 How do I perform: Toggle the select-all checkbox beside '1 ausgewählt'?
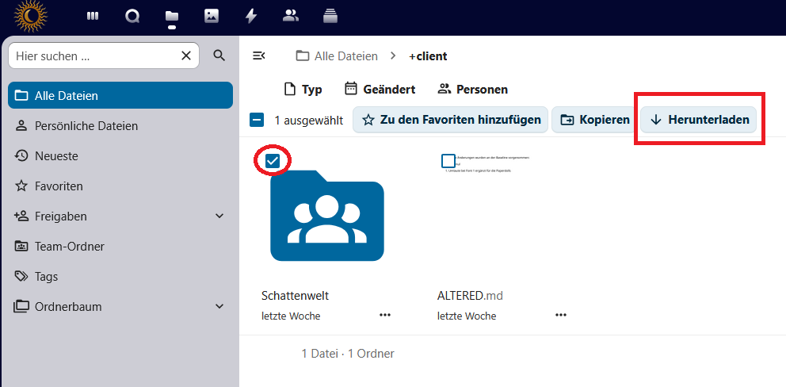[257, 120]
